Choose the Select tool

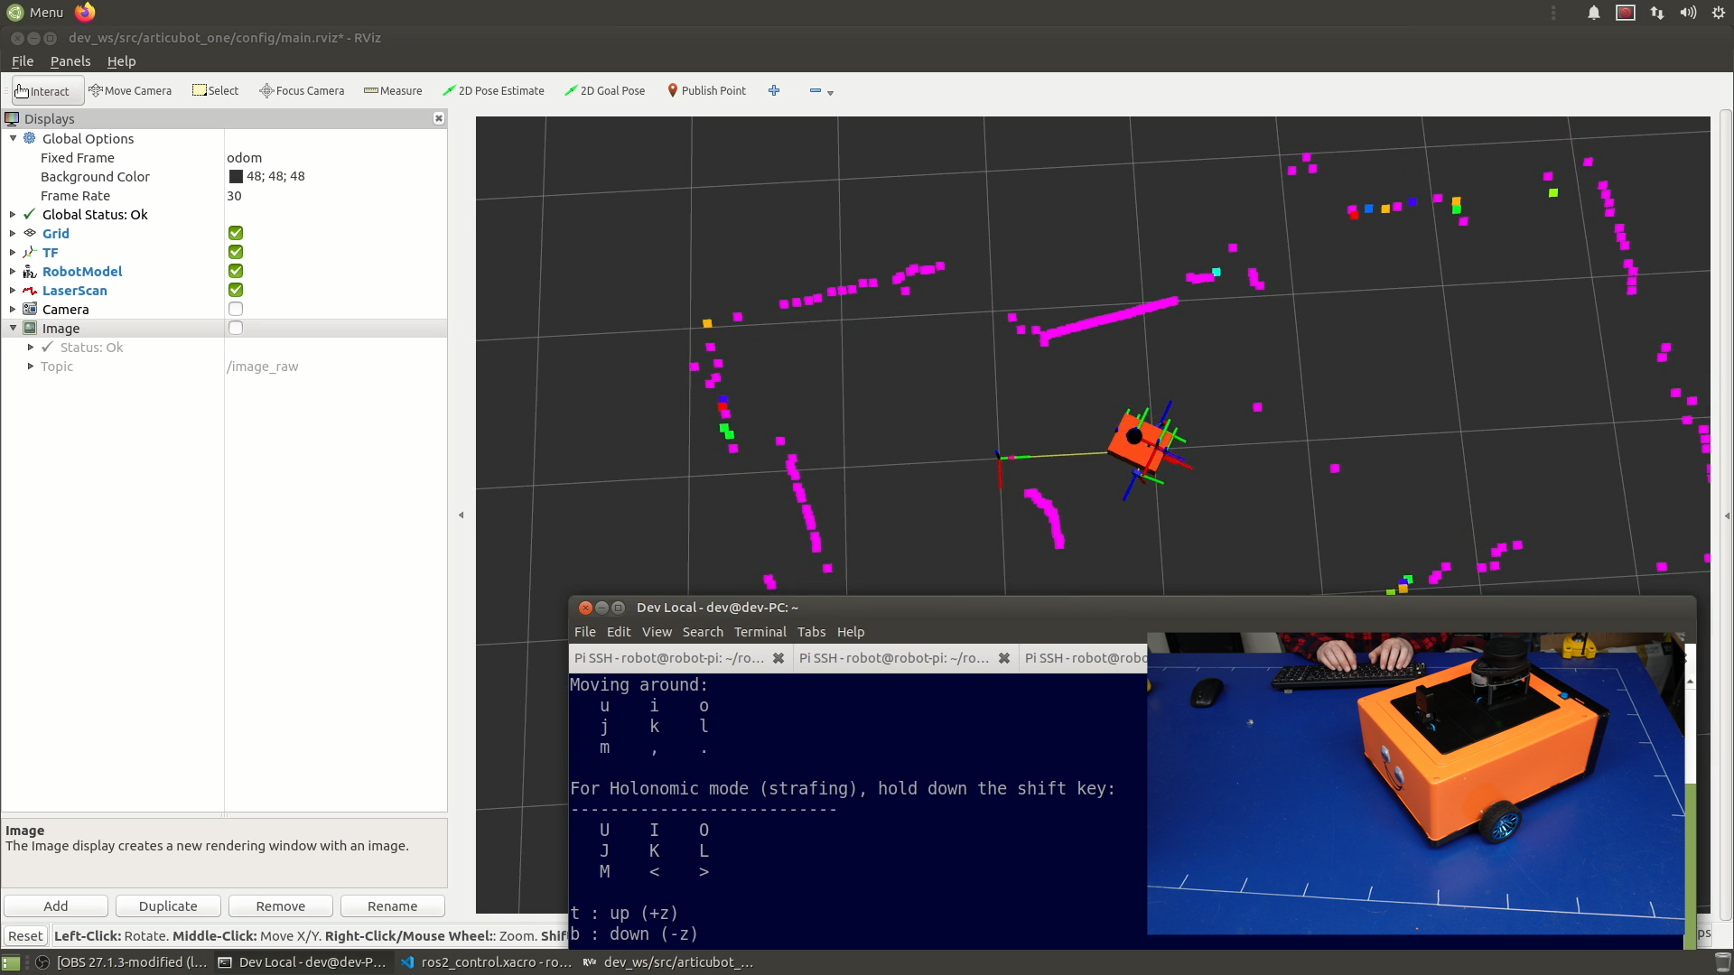coord(215,91)
